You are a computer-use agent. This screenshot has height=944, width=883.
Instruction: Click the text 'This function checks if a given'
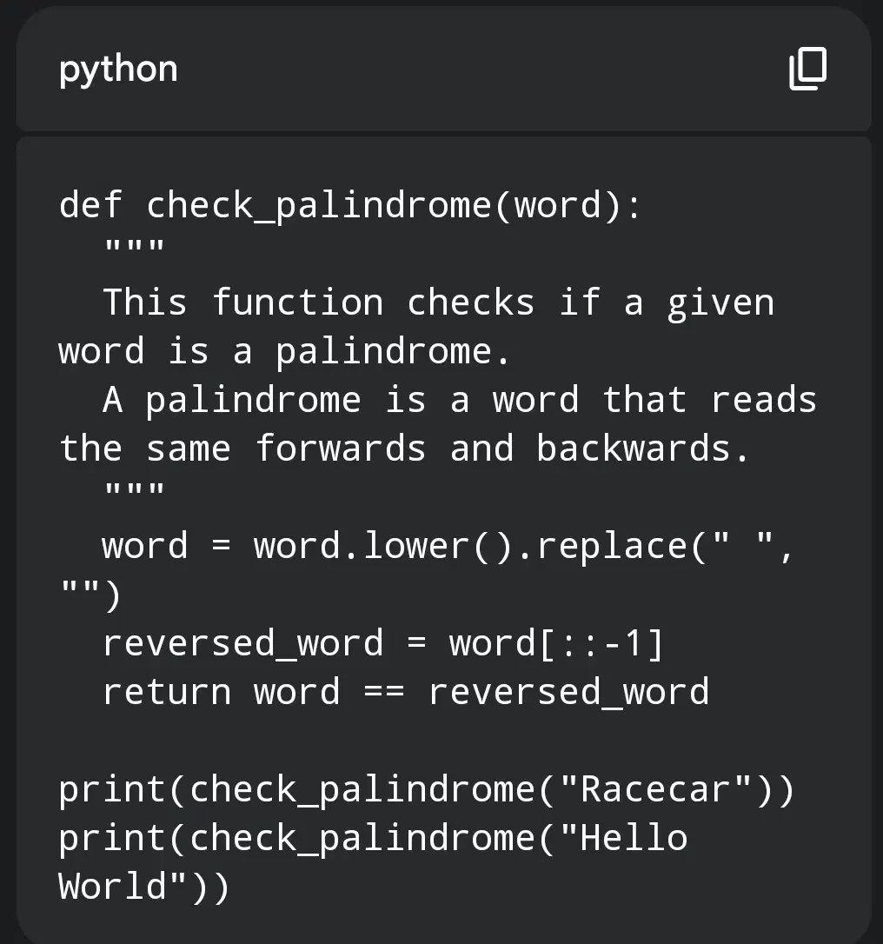pyautogui.click(x=439, y=302)
